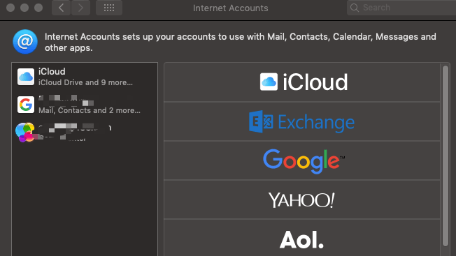The width and height of the screenshot is (456, 256).
Task: Click 'iCloud Drive and 9 more...' text
Action: [85, 82]
